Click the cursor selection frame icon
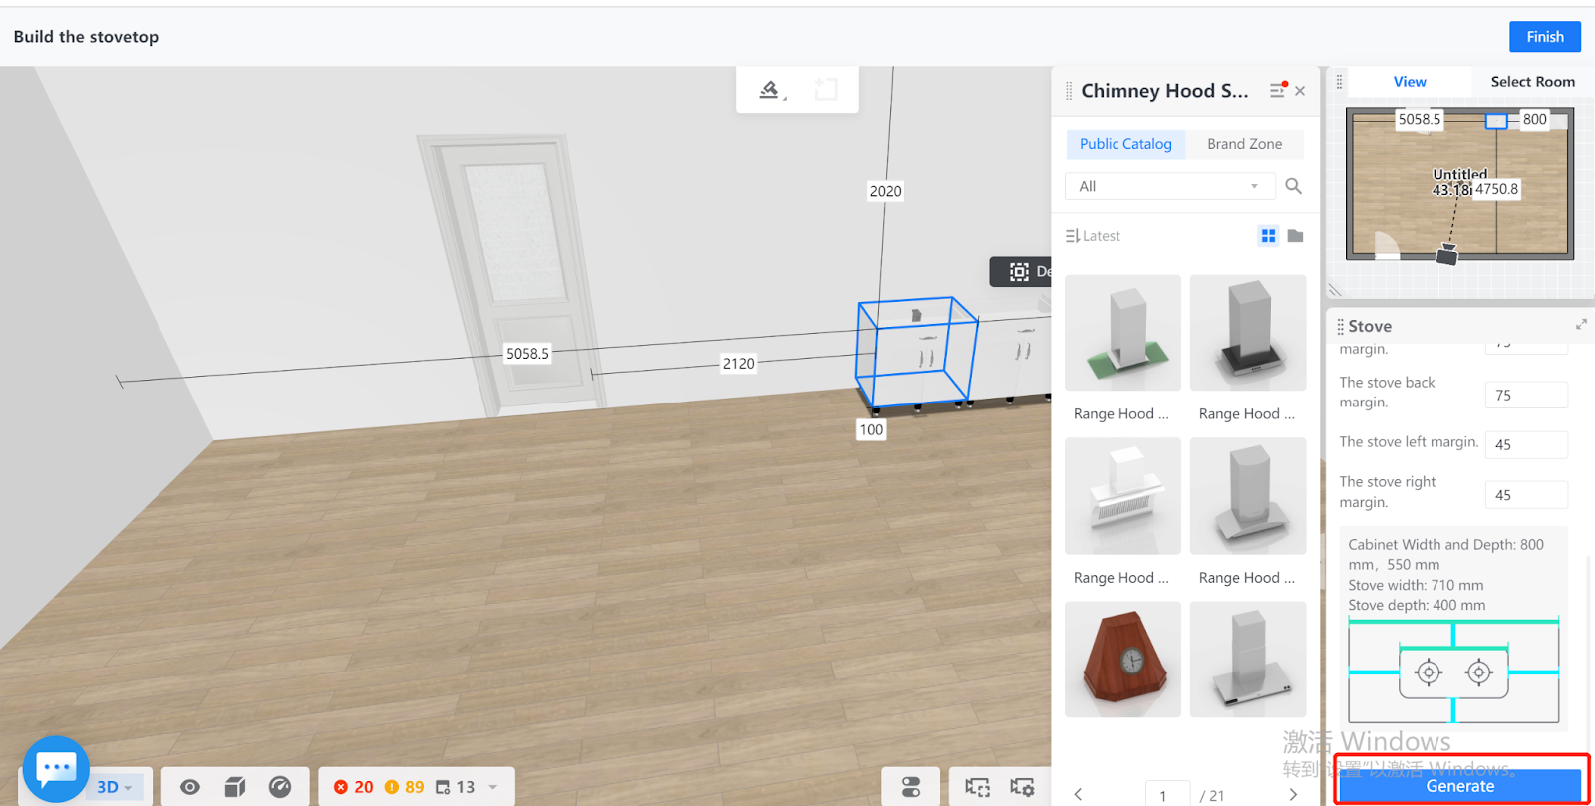 977,787
